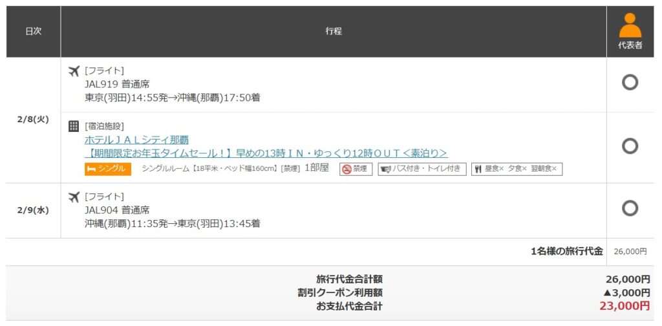Click the [フライト] label on 2/8

point(104,71)
